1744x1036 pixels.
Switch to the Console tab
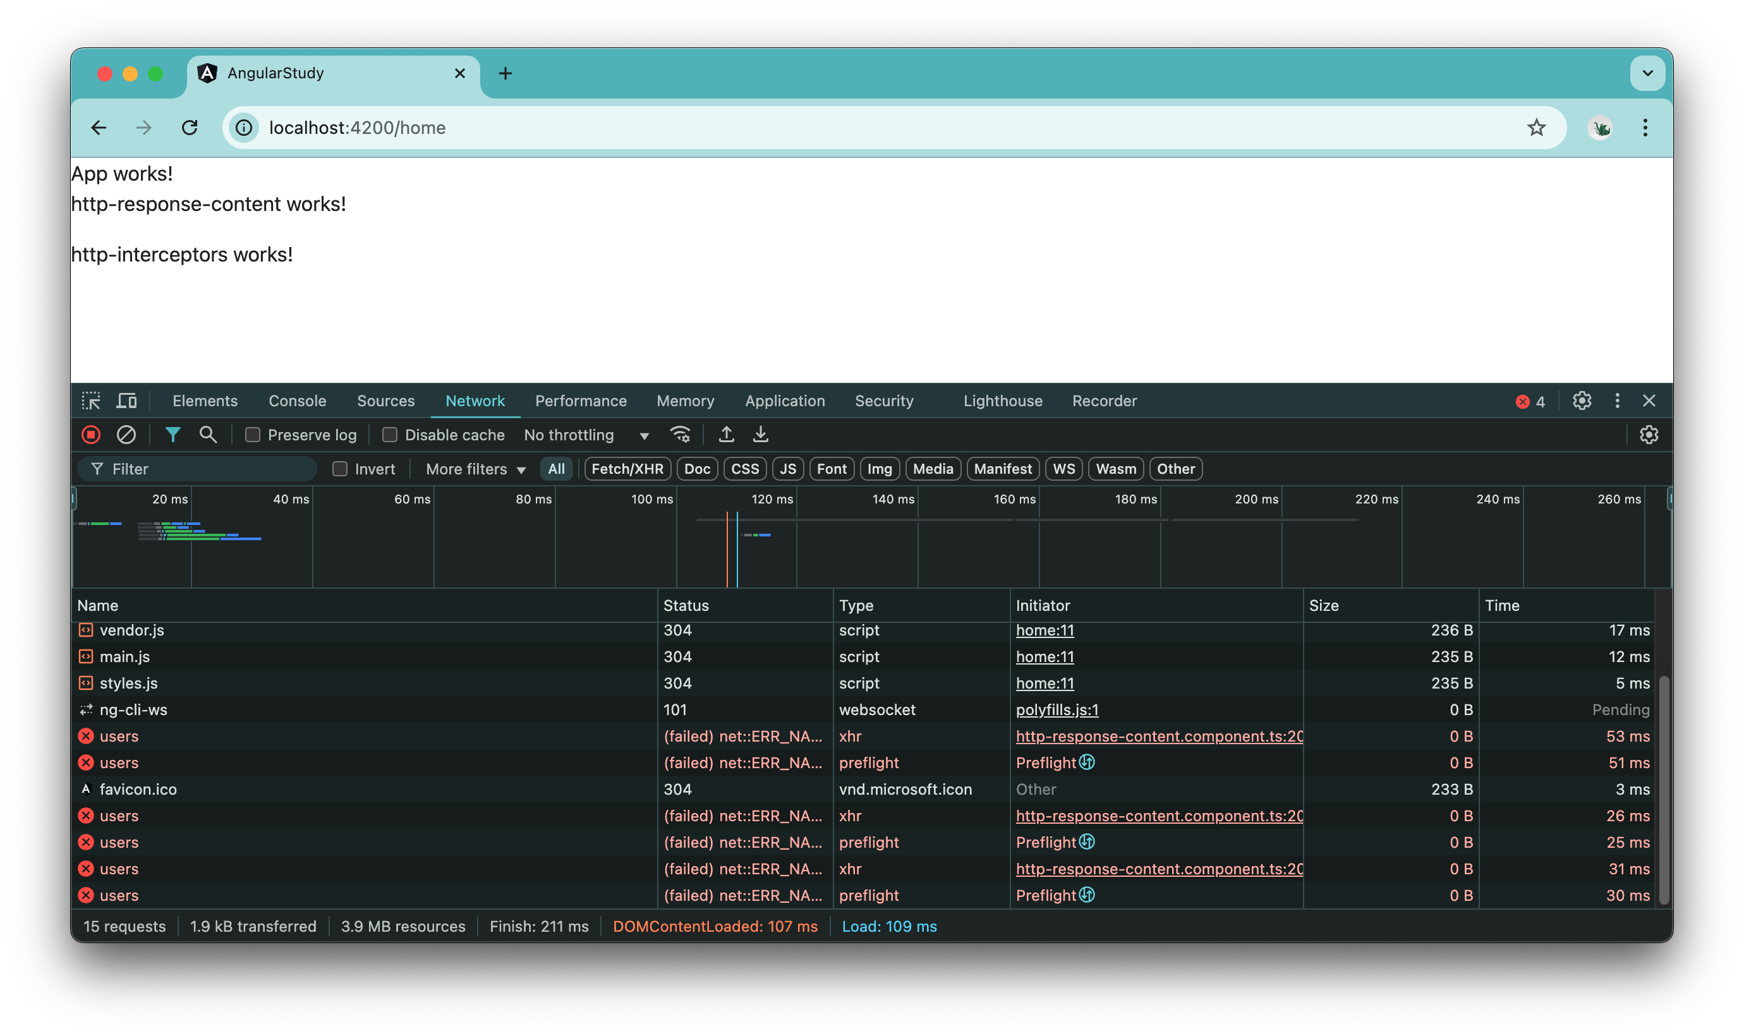(297, 401)
